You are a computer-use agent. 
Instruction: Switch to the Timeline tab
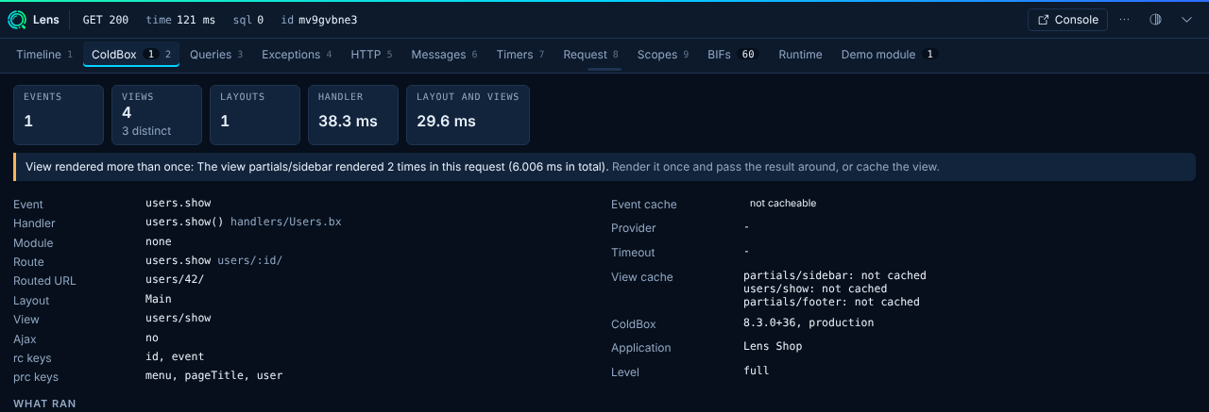click(x=44, y=55)
